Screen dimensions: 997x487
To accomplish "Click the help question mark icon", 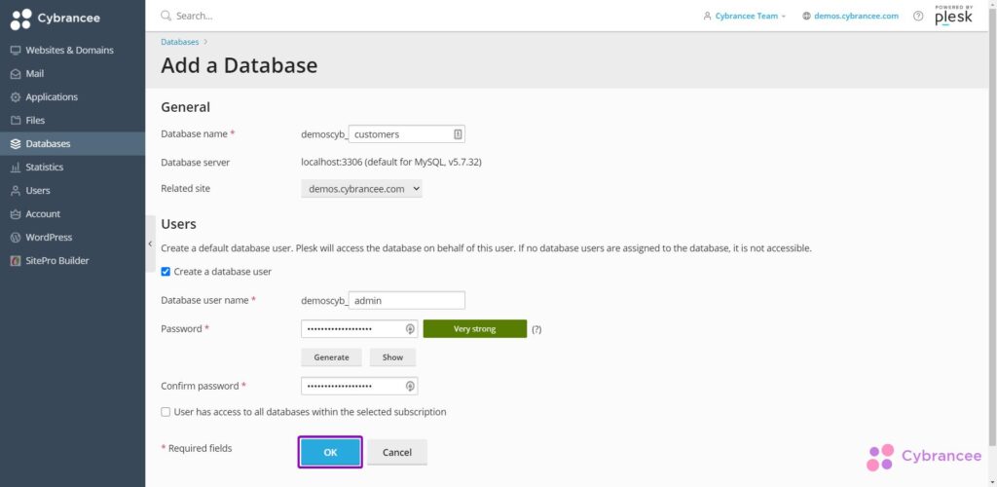I will pyautogui.click(x=918, y=16).
